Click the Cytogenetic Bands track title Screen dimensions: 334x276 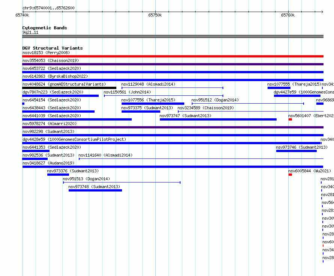pyautogui.click(x=45, y=28)
